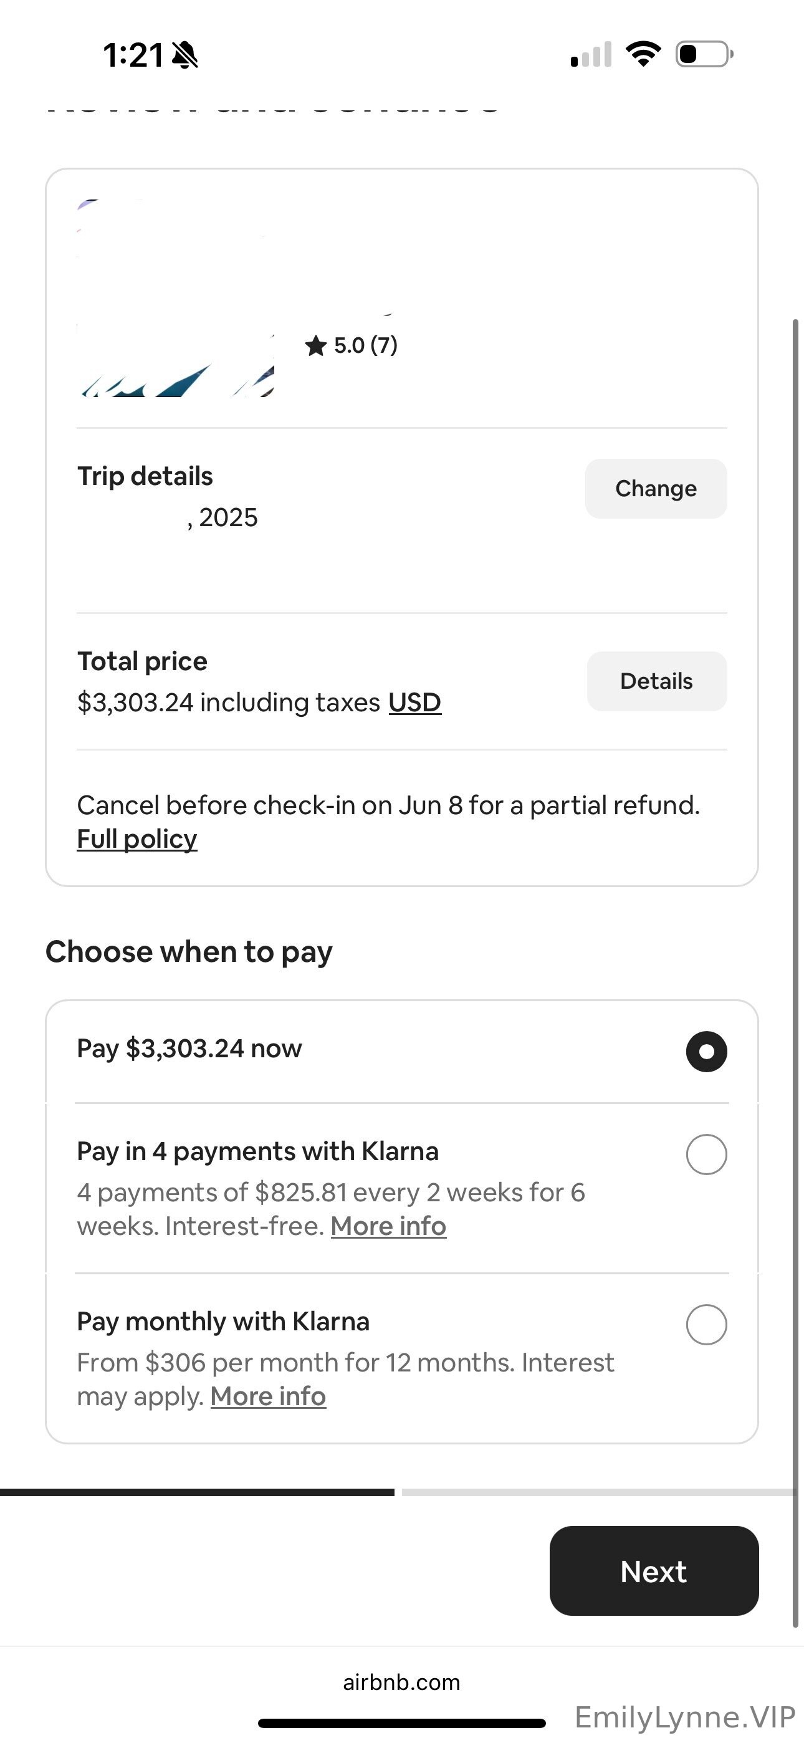Choose Pay in 4 payments with Klarna
Image resolution: width=804 pixels, height=1743 pixels.
[706, 1154]
